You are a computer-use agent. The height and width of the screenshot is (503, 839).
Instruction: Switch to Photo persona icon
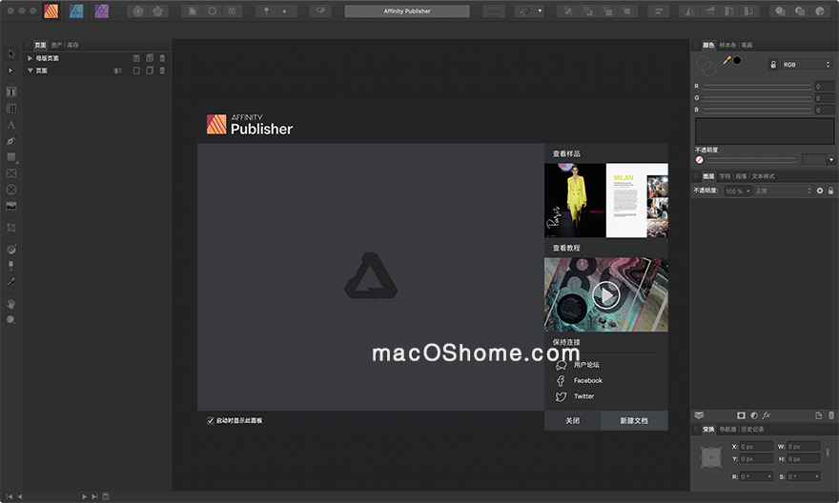[x=102, y=10]
